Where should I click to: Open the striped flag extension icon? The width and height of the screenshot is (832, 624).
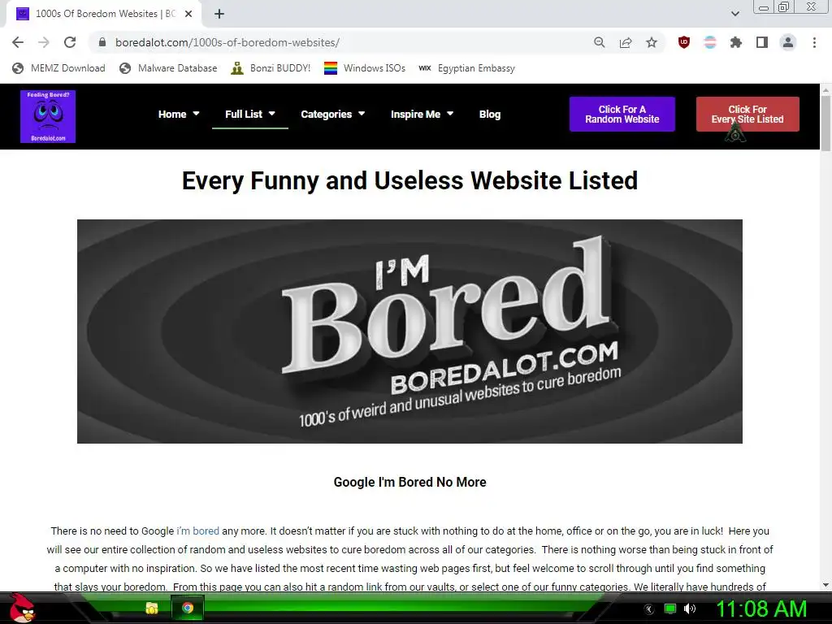[710, 42]
